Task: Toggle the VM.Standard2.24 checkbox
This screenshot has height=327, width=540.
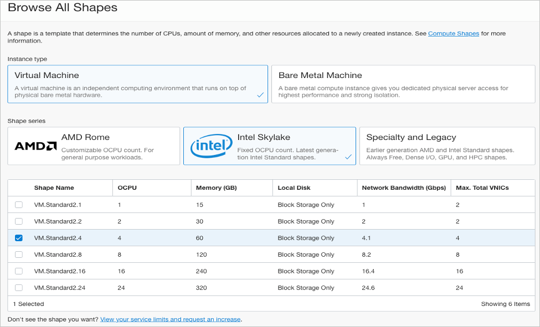Action: [19, 288]
